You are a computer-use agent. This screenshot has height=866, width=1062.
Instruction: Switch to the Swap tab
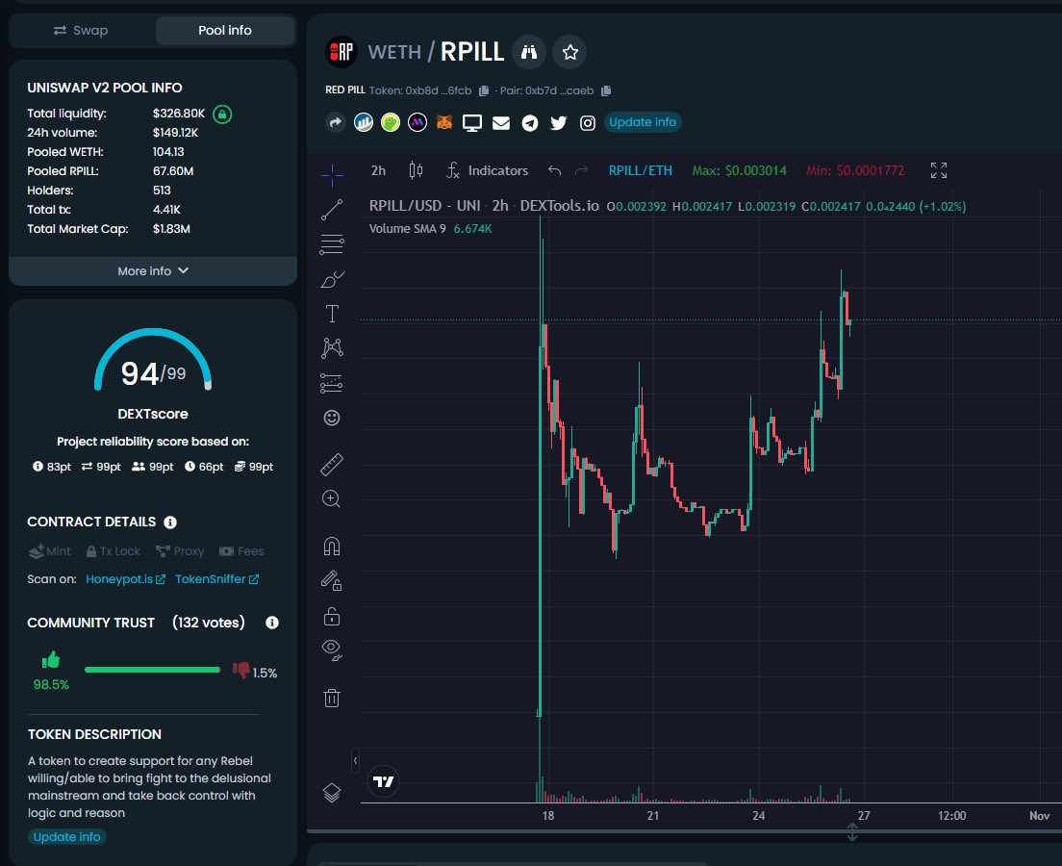81,31
